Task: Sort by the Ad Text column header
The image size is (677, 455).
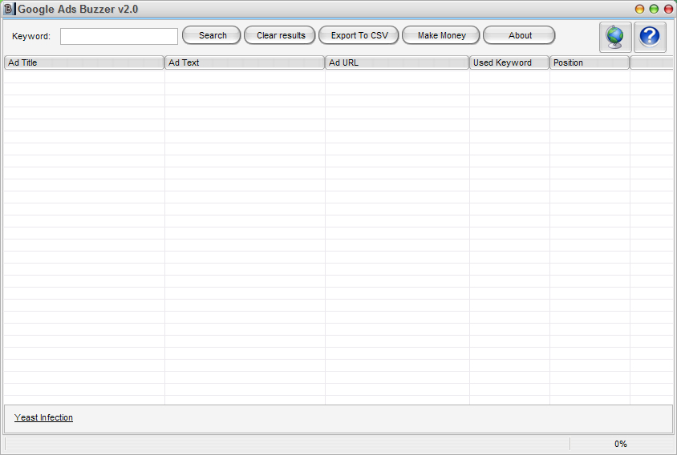Action: click(x=245, y=62)
